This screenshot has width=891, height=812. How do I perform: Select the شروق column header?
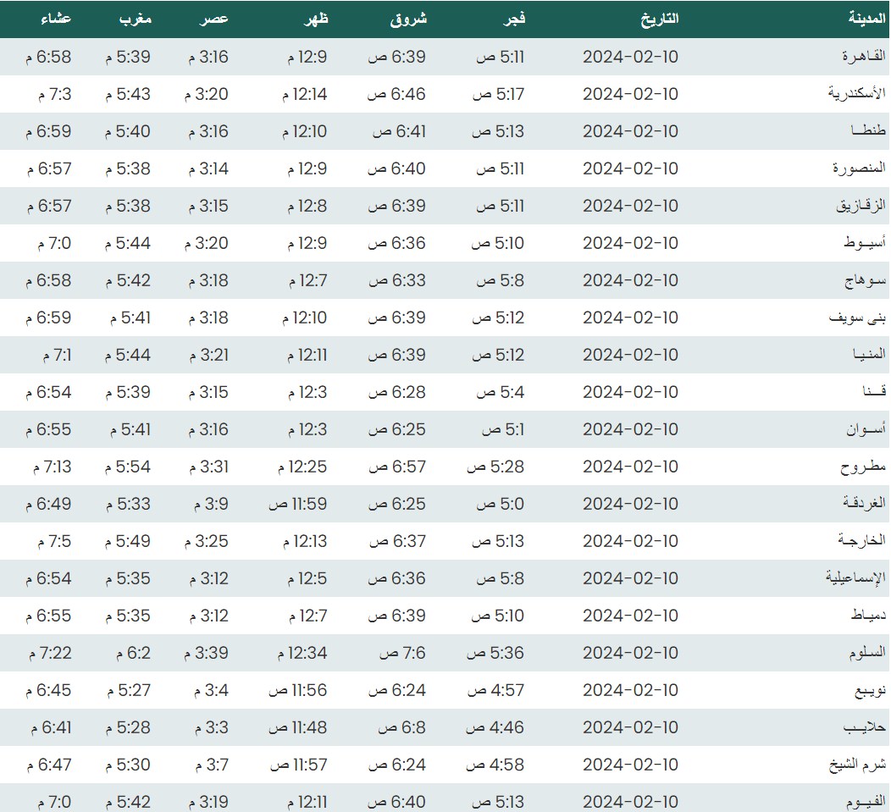407,18
